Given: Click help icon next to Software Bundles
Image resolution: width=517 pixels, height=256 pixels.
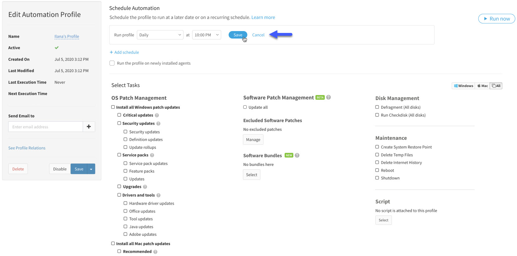Looking at the screenshot, I should pos(297,155).
